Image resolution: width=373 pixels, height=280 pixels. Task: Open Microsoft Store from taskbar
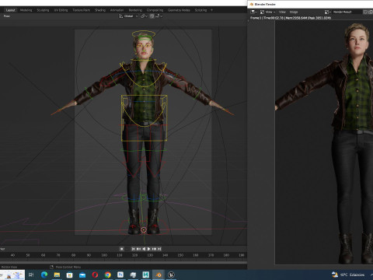click(69, 275)
